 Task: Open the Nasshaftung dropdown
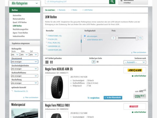click(25, 83)
